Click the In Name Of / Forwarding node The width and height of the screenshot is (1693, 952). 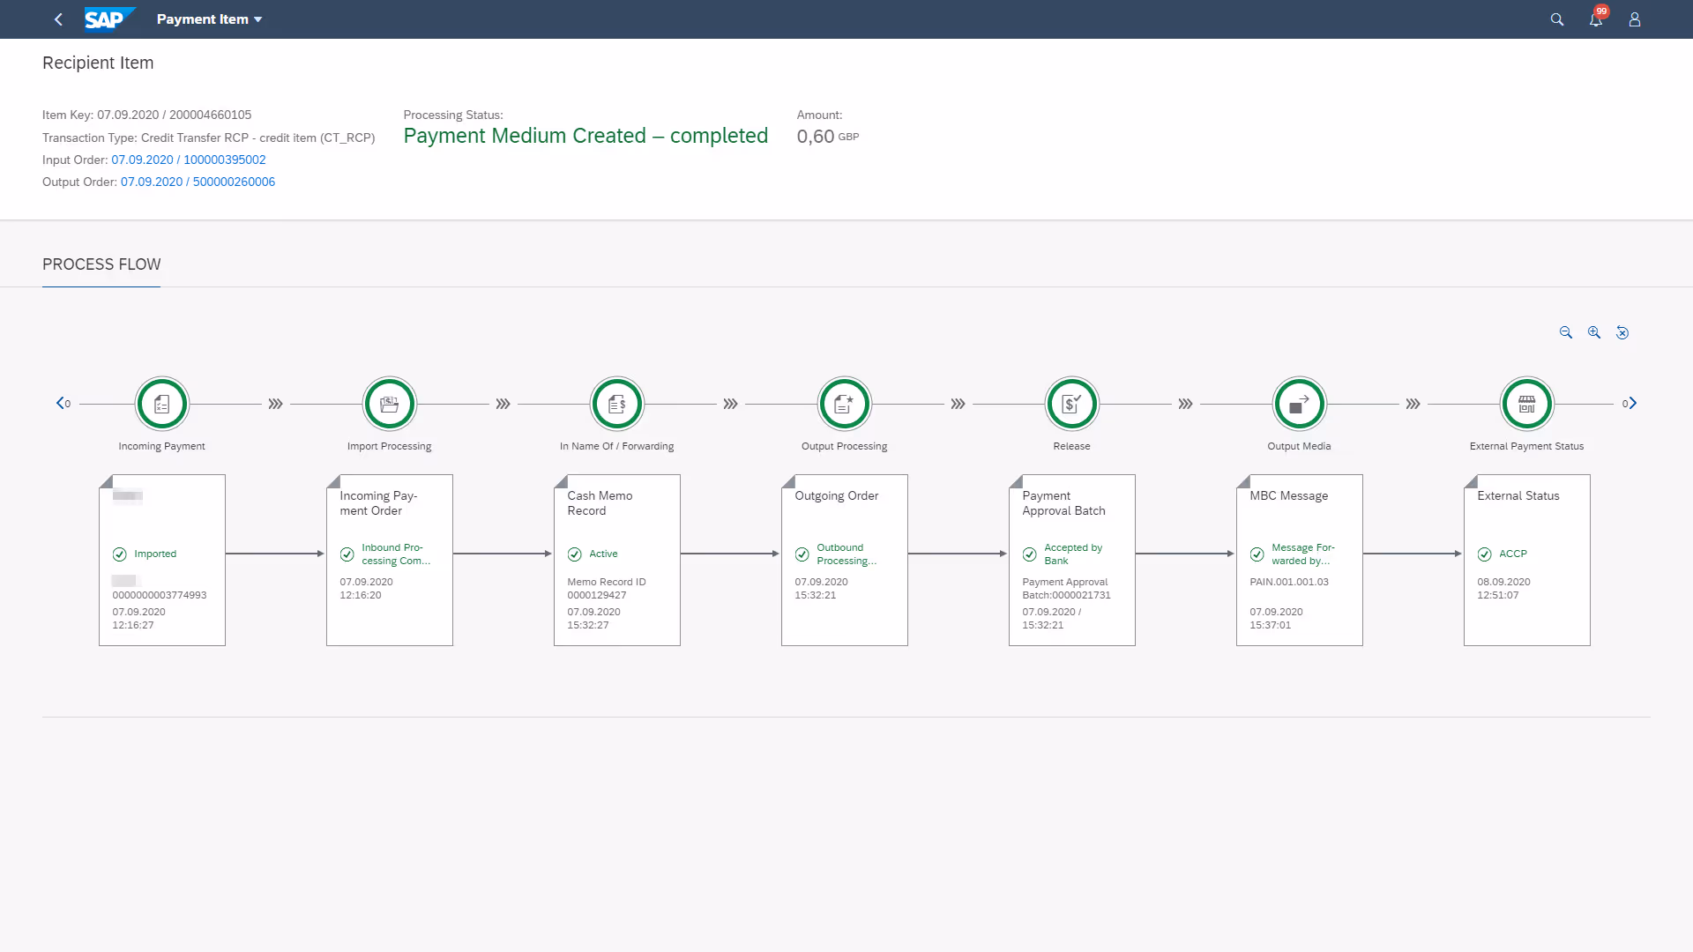617,404
